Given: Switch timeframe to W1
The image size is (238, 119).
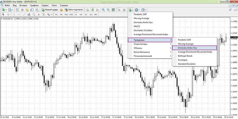Looking at the screenshot, I should (91, 15).
